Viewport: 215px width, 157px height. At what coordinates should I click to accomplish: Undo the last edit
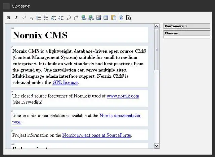point(69,18)
